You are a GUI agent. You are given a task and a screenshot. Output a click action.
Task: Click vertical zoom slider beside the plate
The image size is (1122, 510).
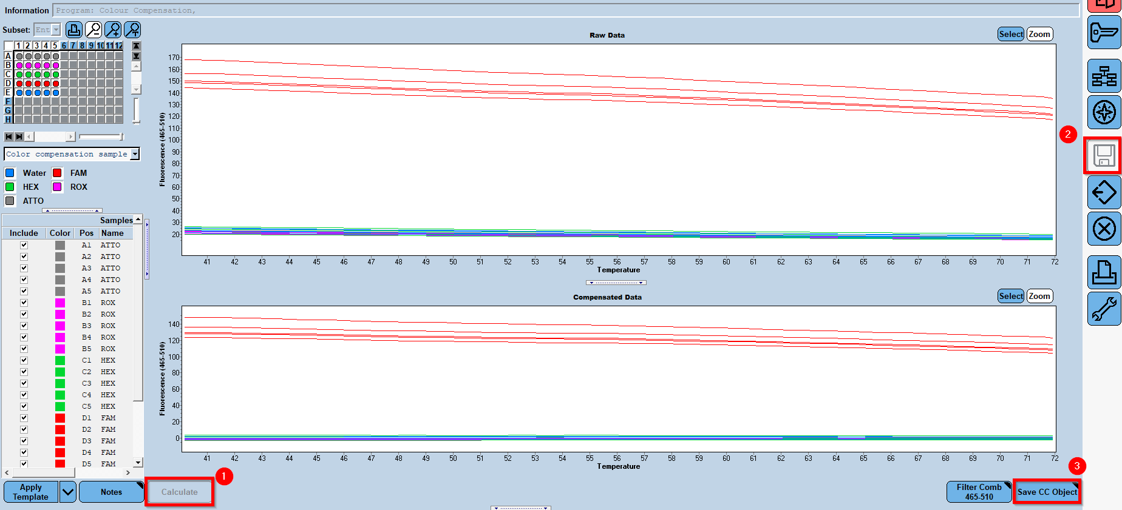[x=137, y=111]
